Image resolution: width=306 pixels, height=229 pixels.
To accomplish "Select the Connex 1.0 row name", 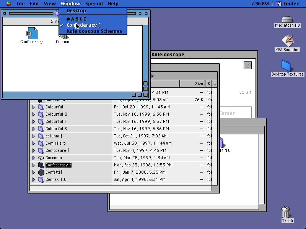I will click(56, 179).
